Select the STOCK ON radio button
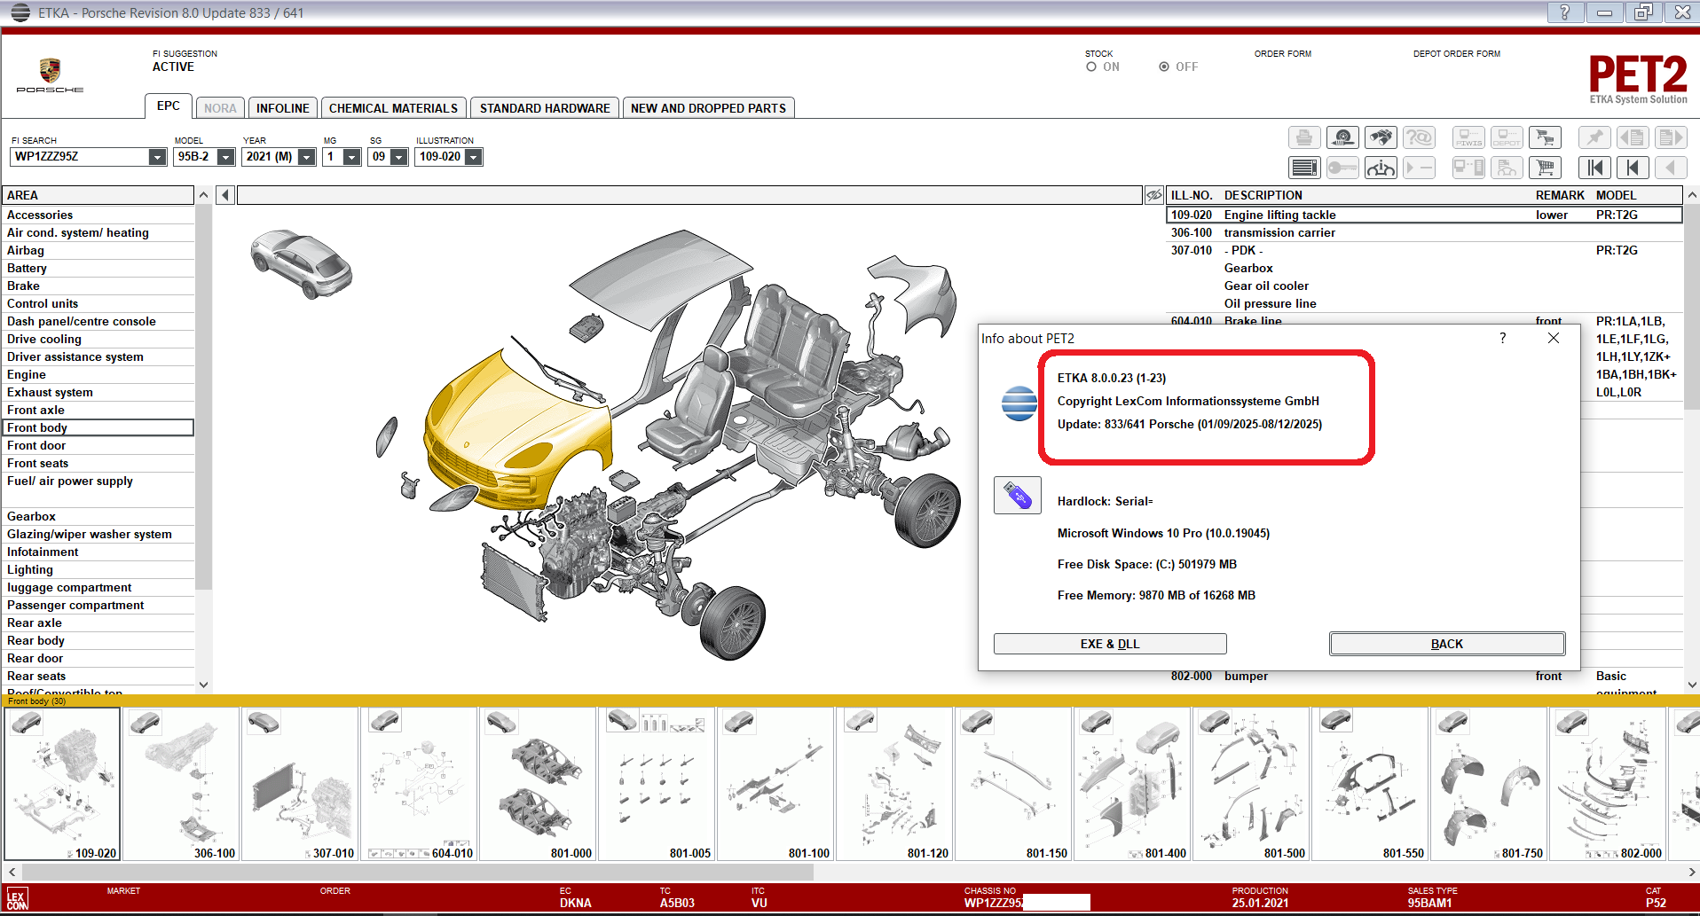The width and height of the screenshot is (1700, 916). 1091,67
